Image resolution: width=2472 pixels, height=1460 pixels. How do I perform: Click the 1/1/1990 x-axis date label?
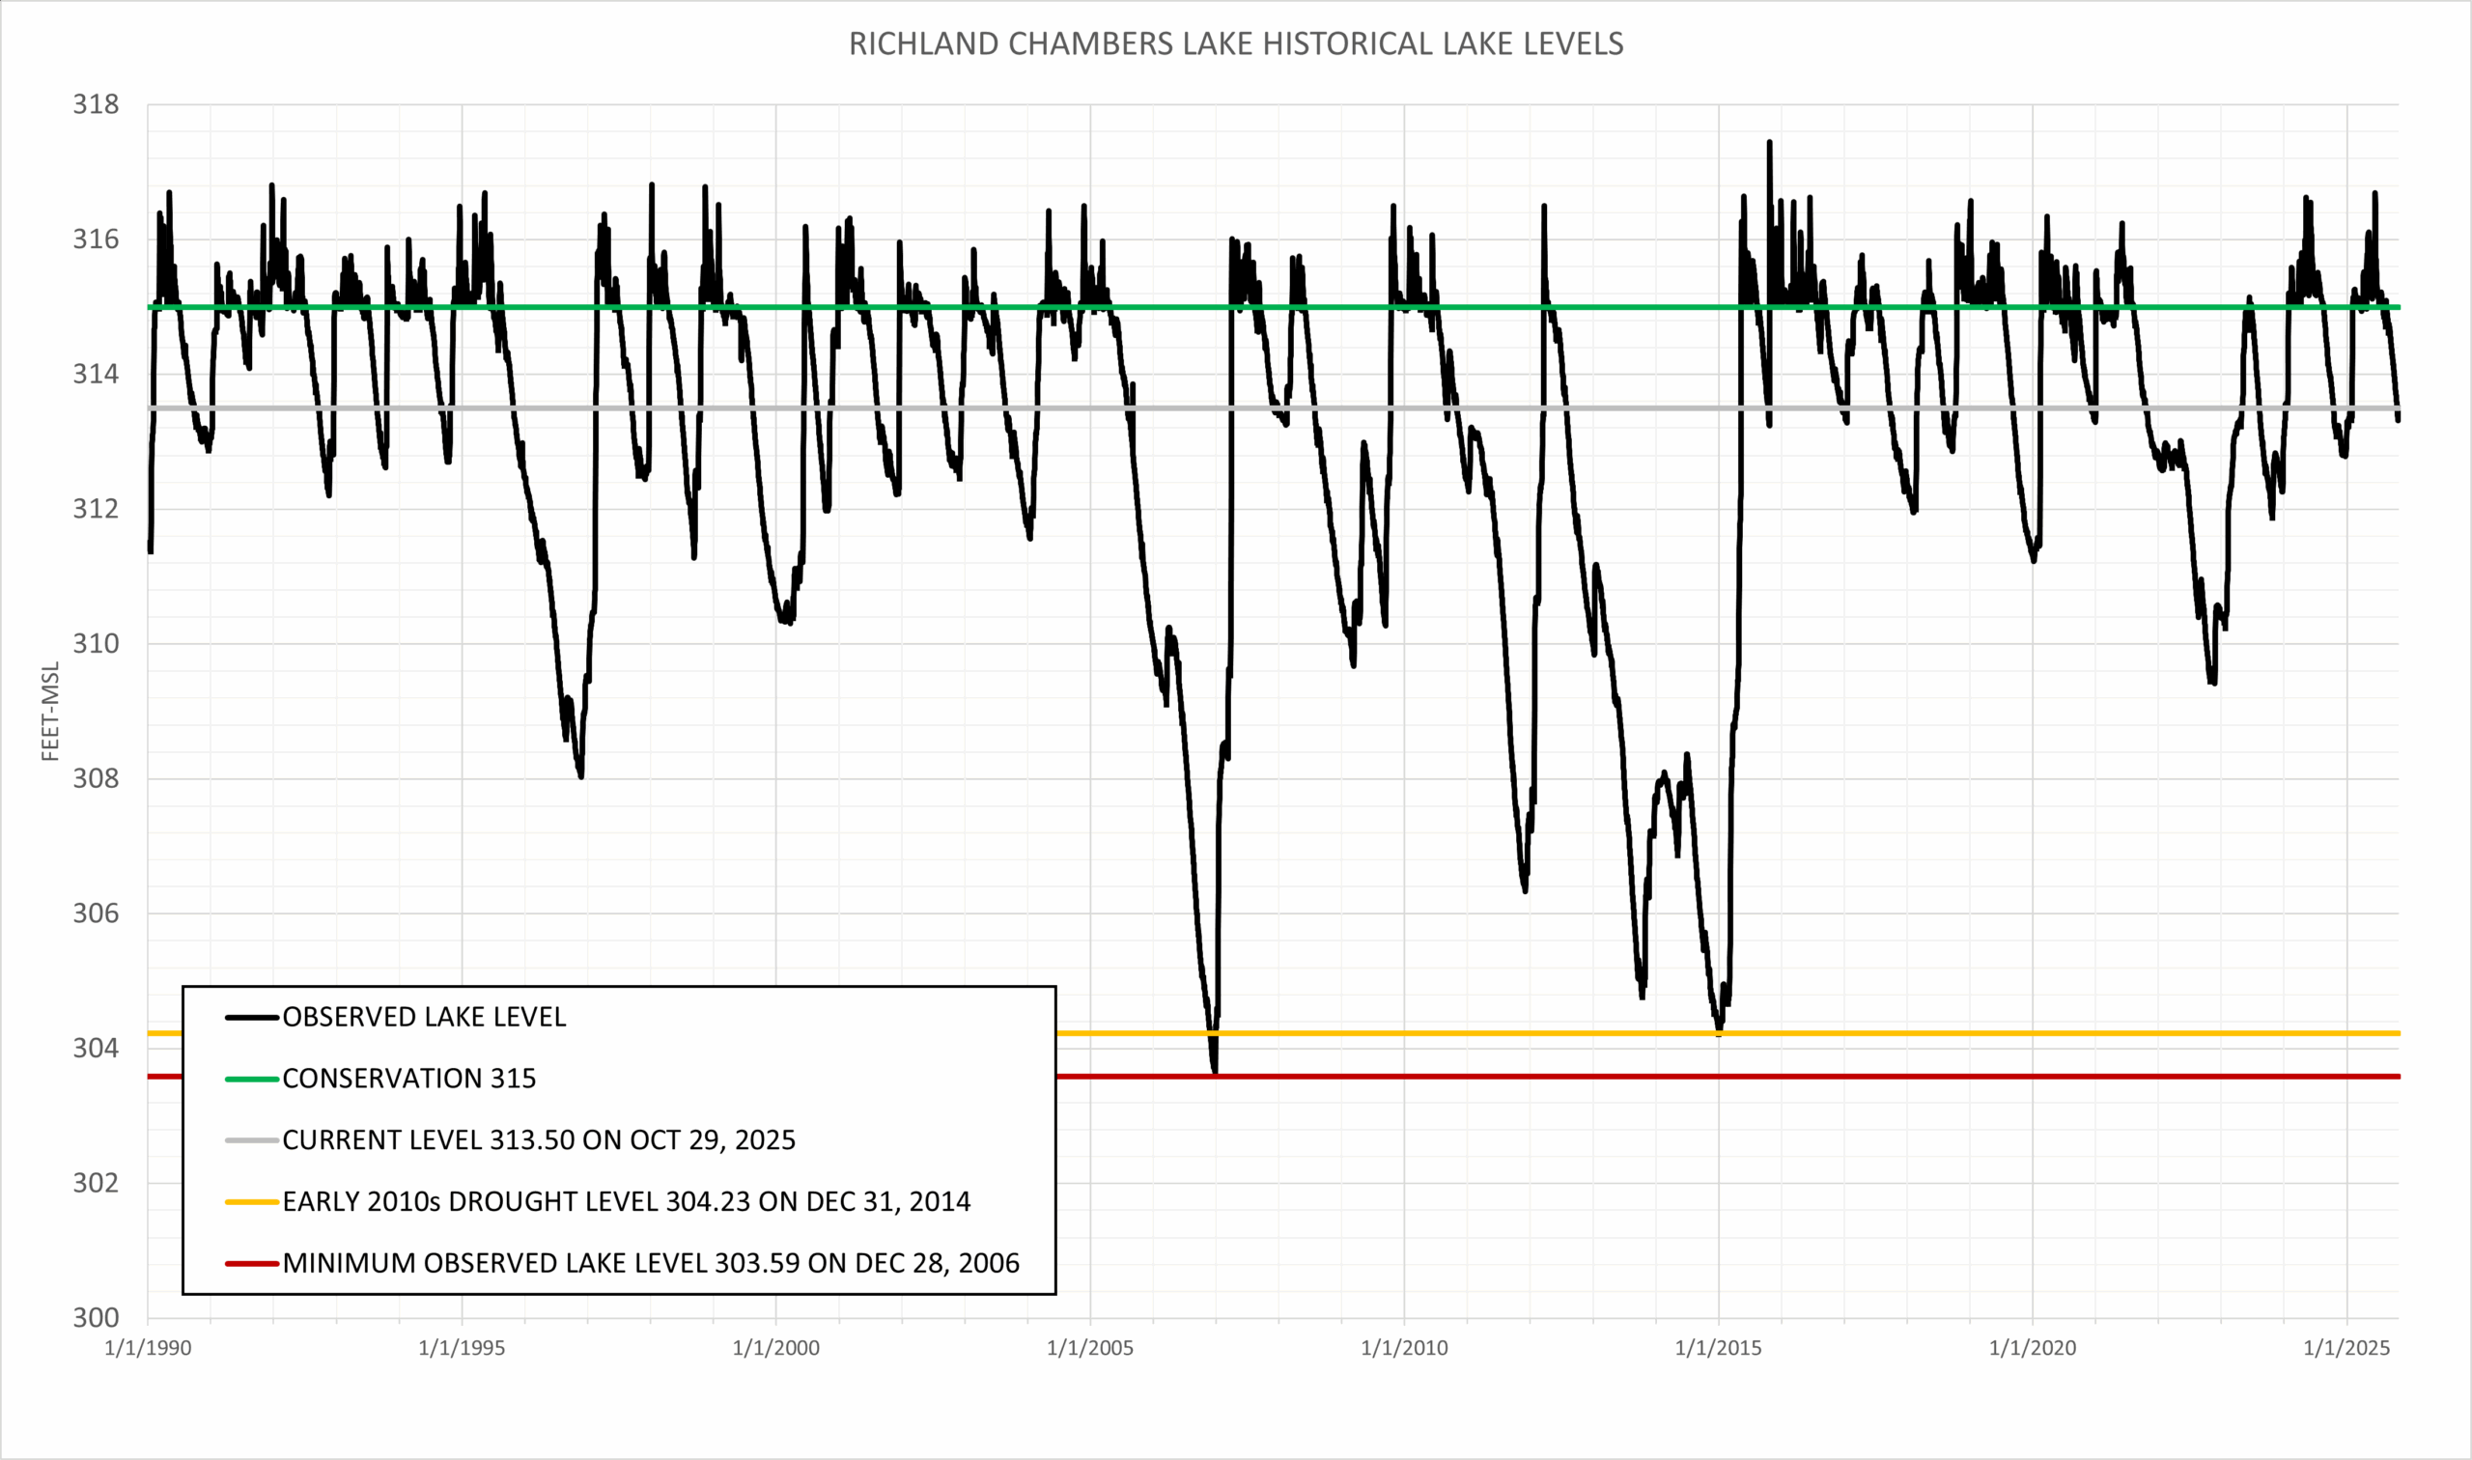tap(148, 1349)
